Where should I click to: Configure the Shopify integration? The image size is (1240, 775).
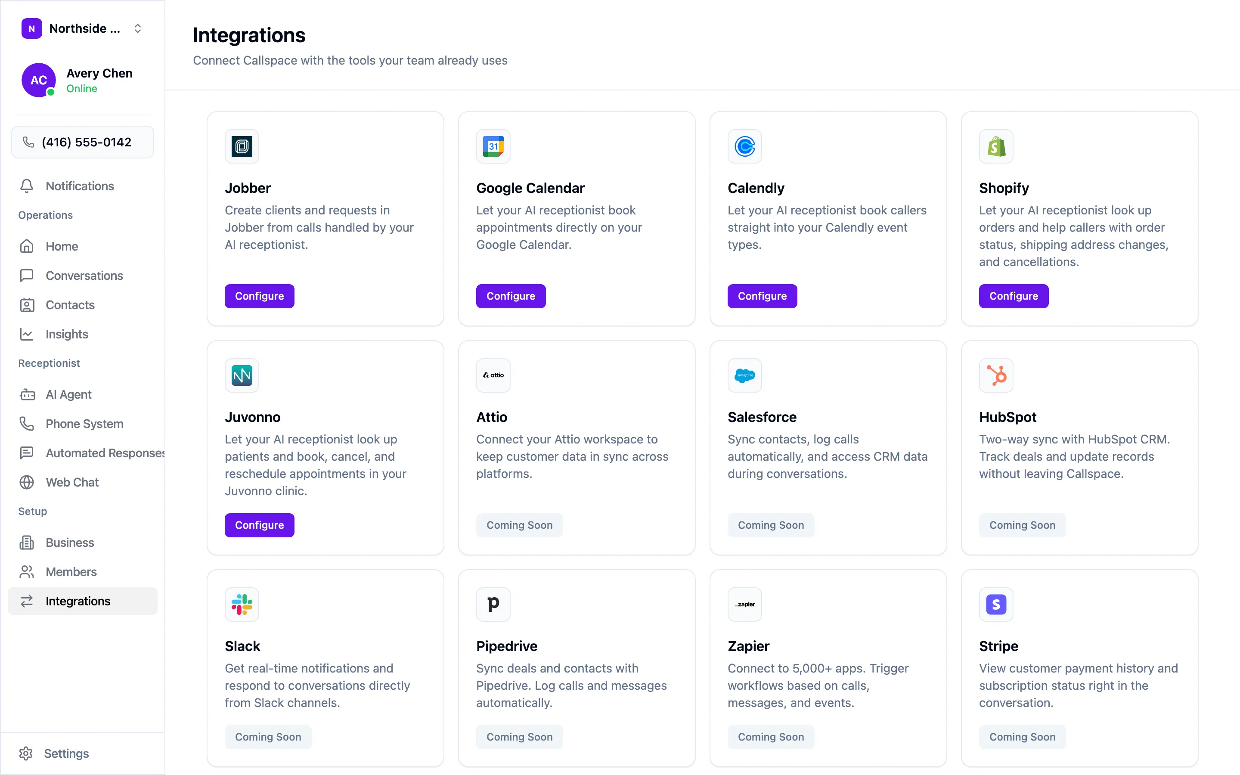(x=1014, y=296)
